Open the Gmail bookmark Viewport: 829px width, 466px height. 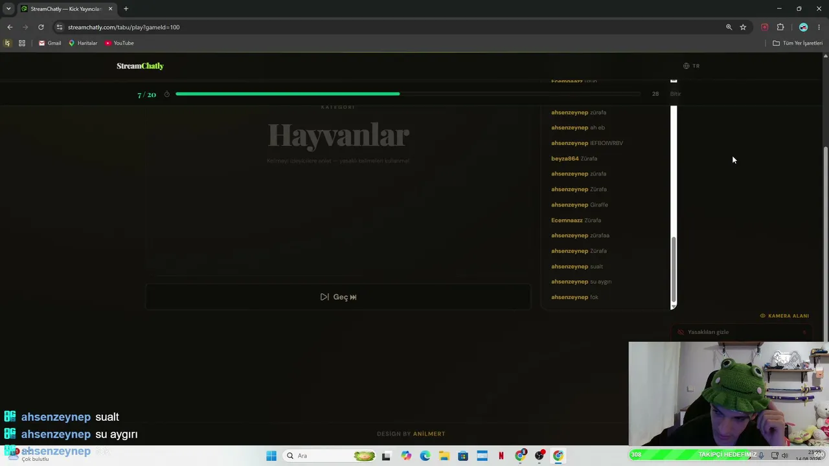click(x=50, y=43)
